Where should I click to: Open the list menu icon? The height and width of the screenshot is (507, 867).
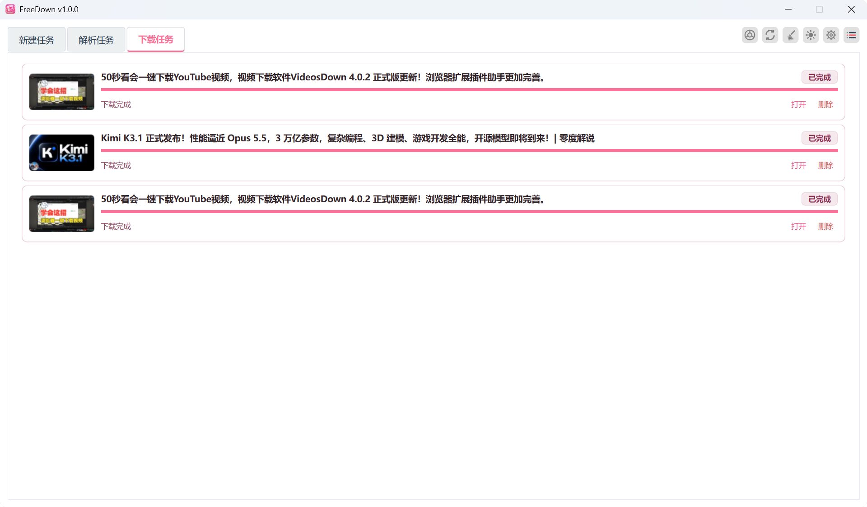tap(851, 35)
